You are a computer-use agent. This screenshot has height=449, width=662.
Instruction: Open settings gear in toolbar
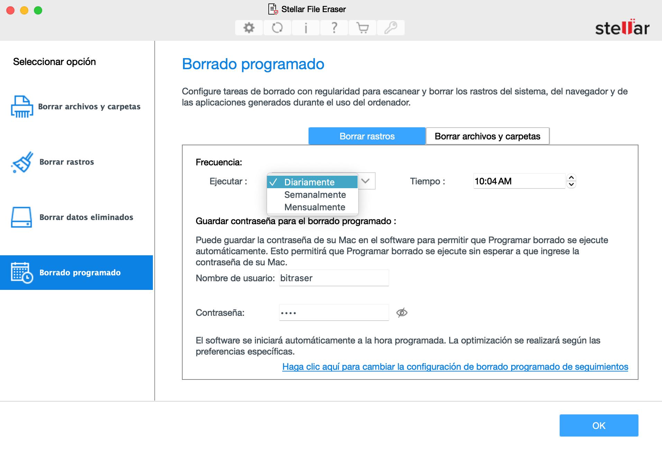tap(249, 28)
